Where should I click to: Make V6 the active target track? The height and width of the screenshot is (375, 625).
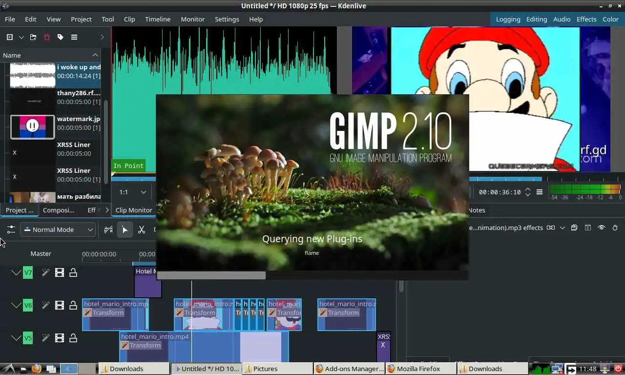(x=28, y=305)
